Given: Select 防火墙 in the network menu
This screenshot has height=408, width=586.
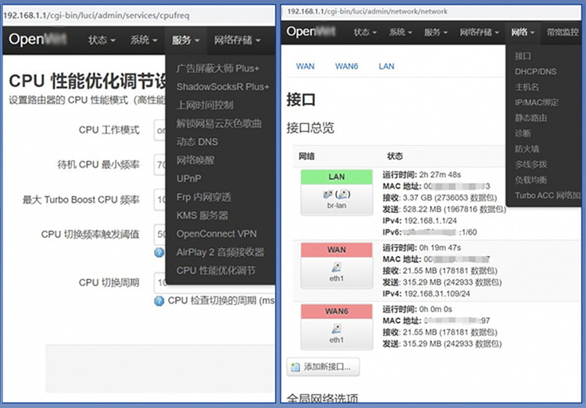Looking at the screenshot, I should pos(527,149).
